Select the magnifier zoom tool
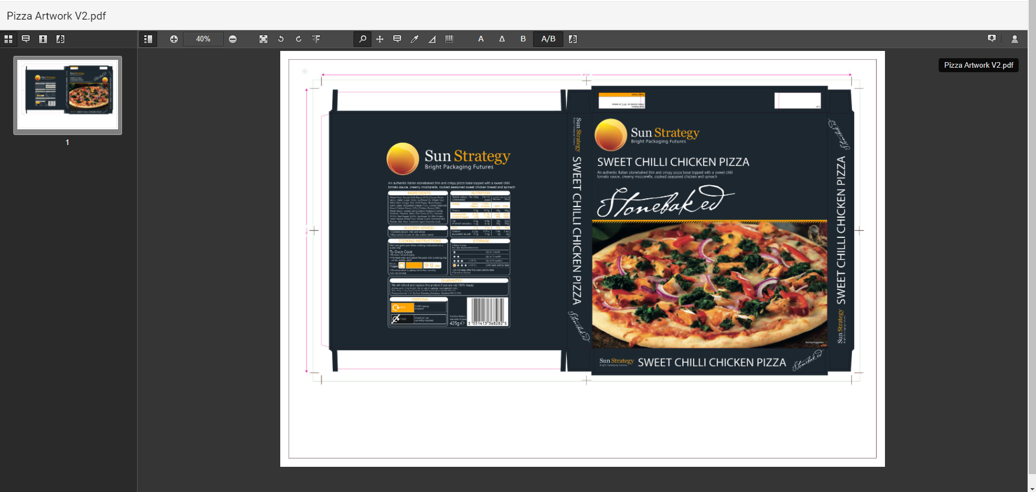The width and height of the screenshot is (1036, 492). tap(362, 39)
